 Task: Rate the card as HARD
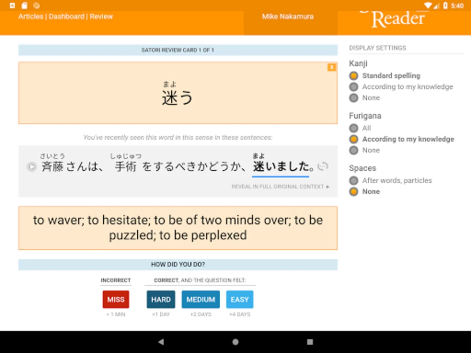click(161, 299)
